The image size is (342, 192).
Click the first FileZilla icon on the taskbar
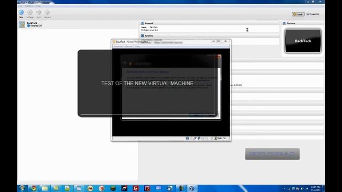(136, 188)
